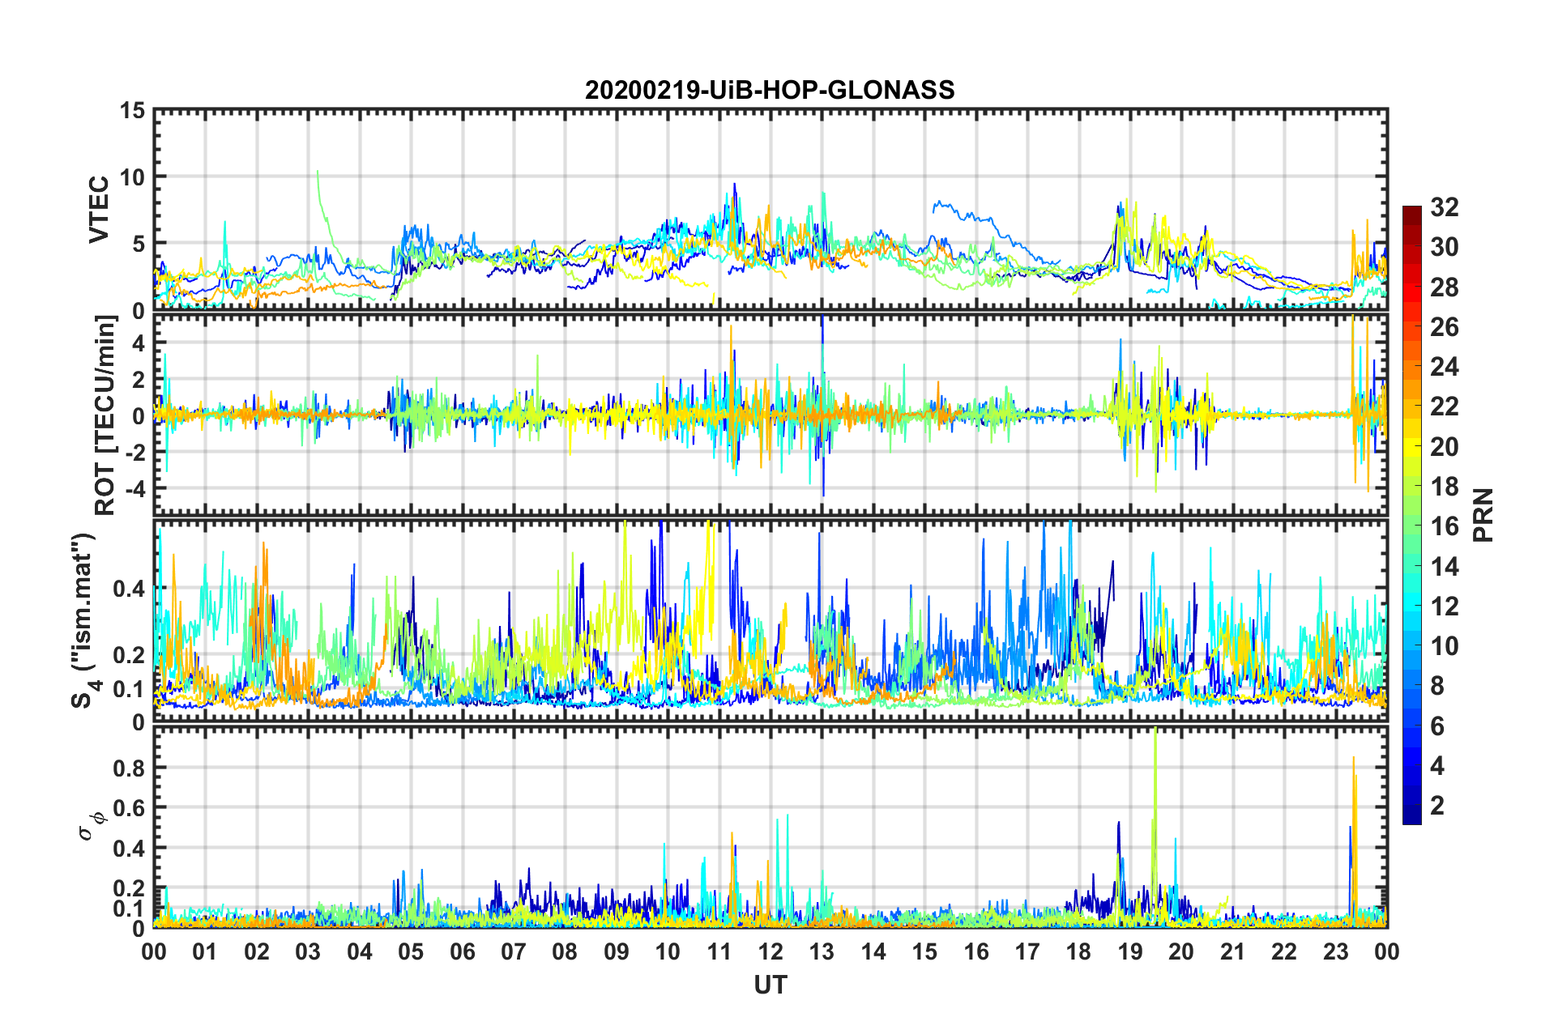Viewport: 1541px width, 1030px height.
Task: Select sigma-phi axis tick label "0.8"
Action: (x=130, y=768)
